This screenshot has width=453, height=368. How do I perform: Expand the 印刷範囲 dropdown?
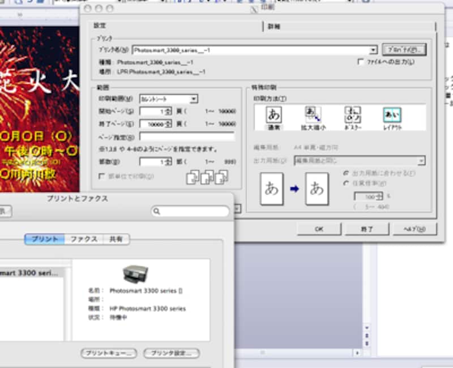pyautogui.click(x=194, y=99)
